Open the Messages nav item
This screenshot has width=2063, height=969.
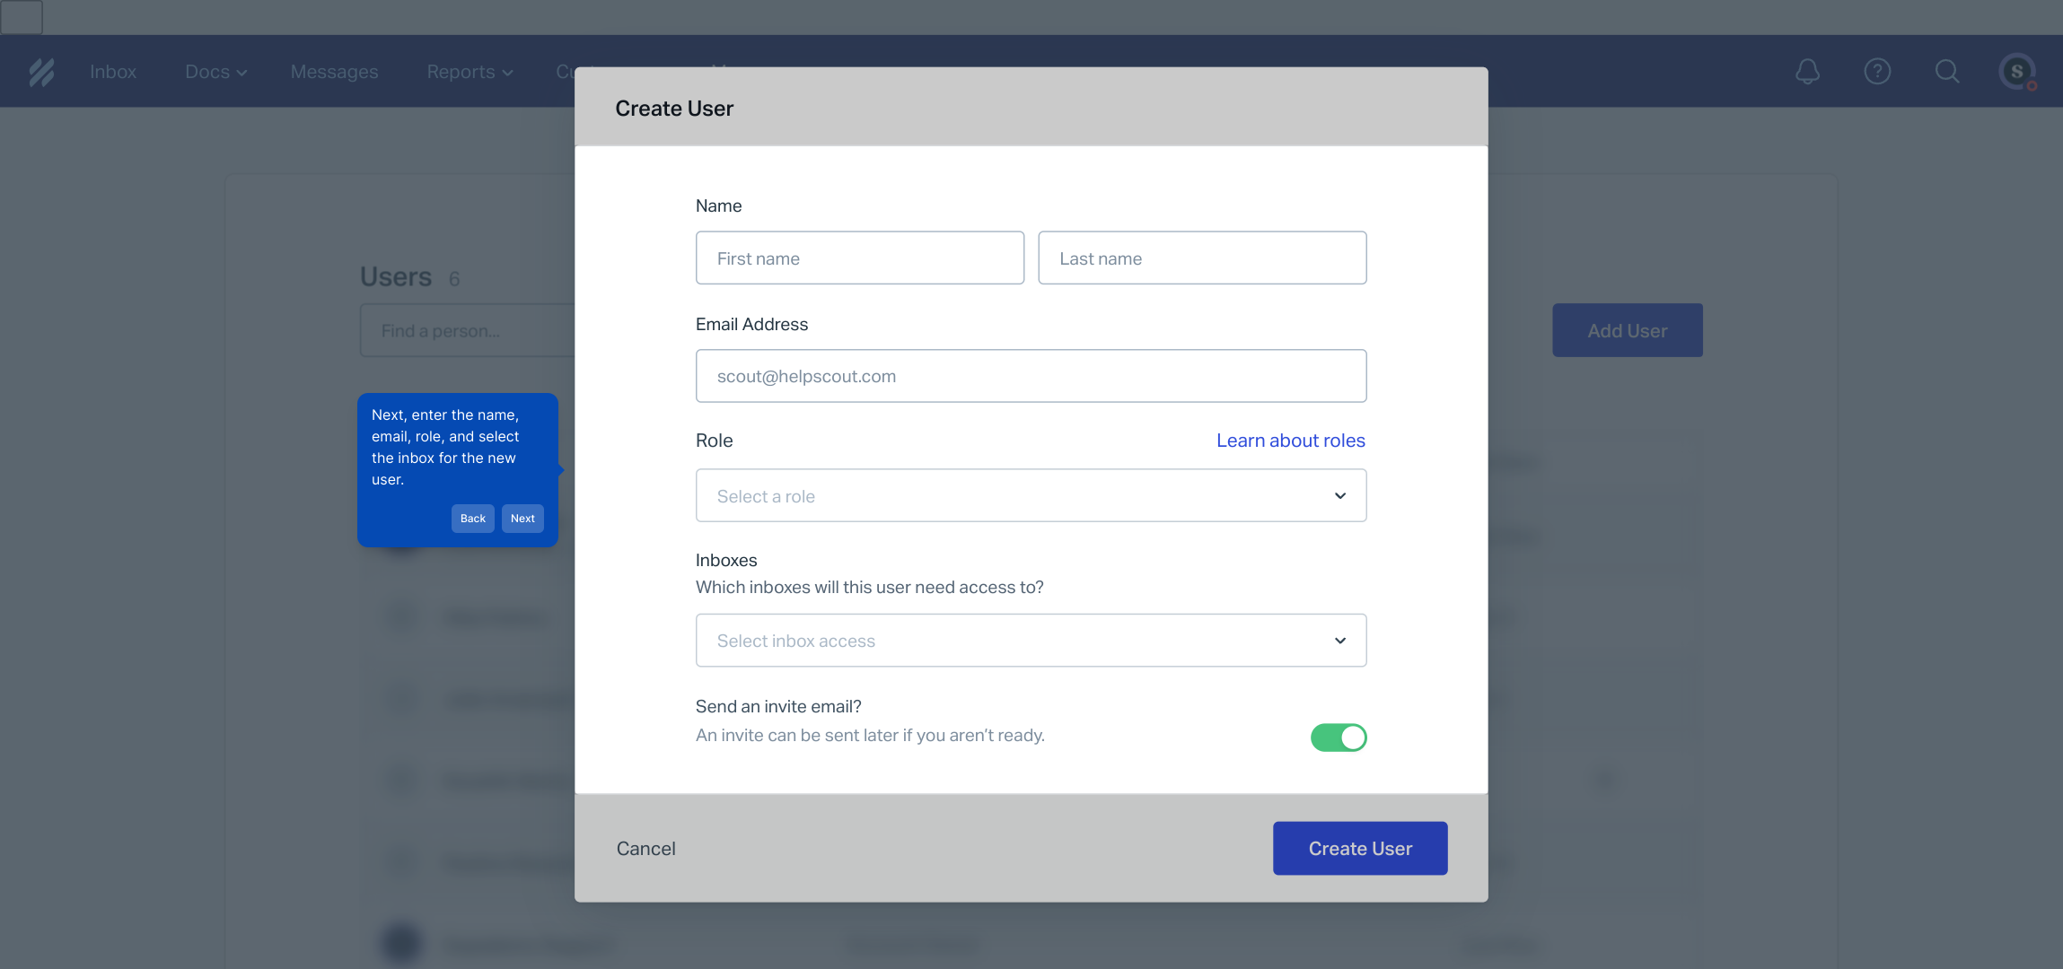point(334,72)
